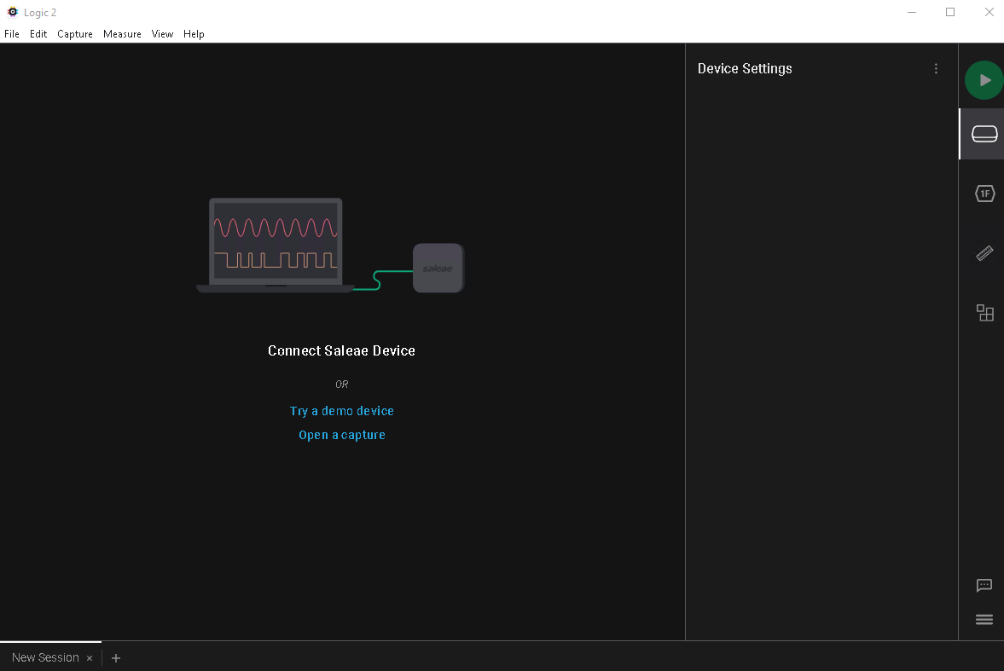Open the Edit menu

[x=38, y=34]
